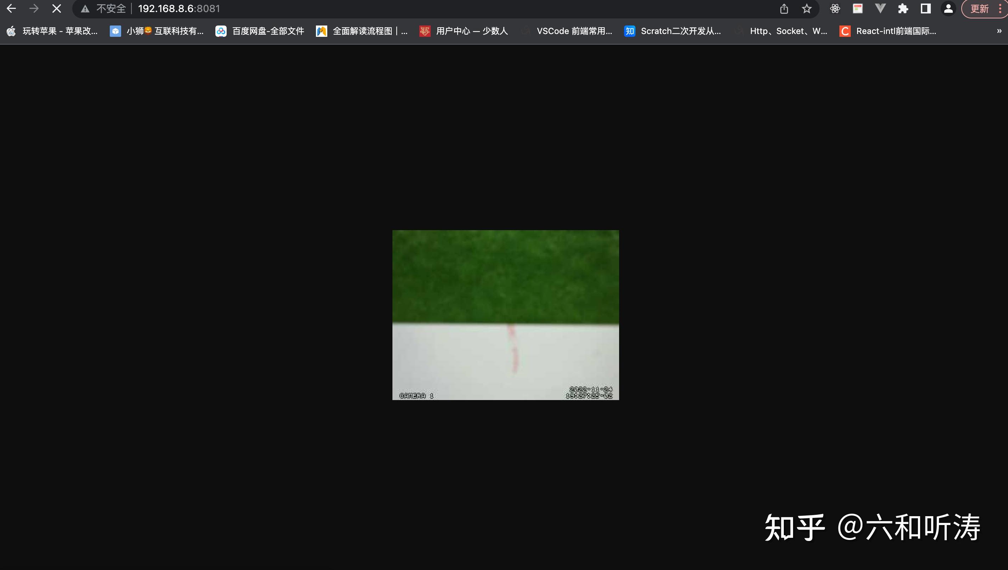Open the React Developer Tools extension icon
1008x570 pixels.
[835, 8]
